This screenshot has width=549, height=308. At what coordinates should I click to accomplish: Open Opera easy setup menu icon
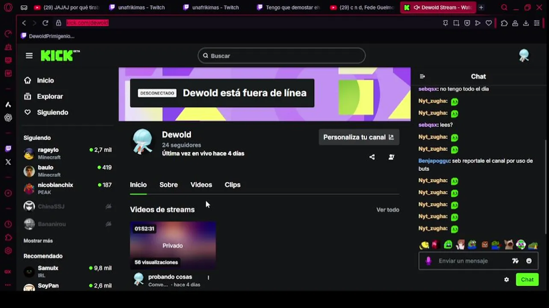537,23
